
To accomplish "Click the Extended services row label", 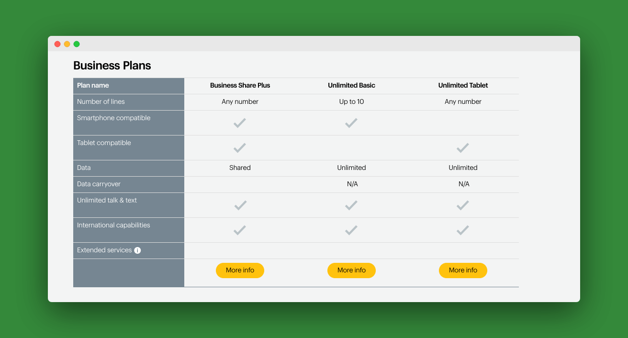I will click(x=104, y=250).
